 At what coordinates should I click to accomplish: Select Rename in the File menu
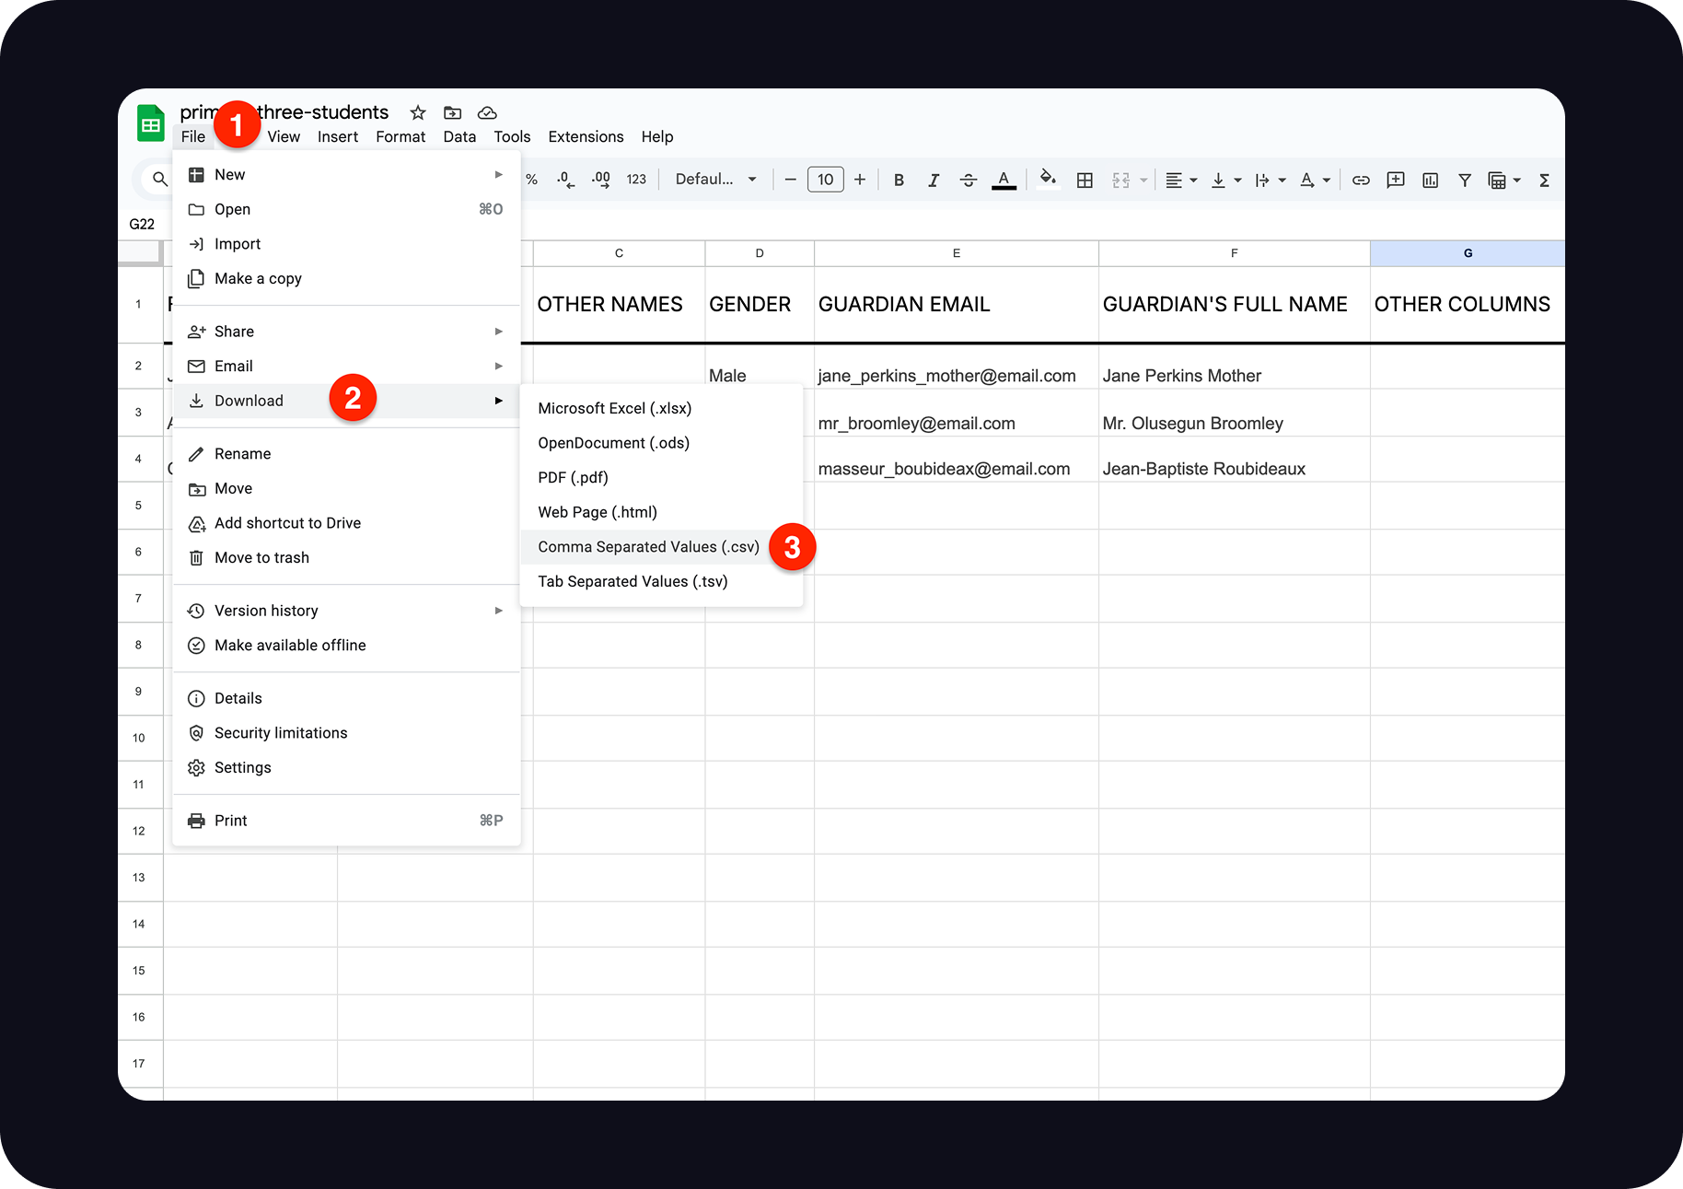tap(346, 454)
